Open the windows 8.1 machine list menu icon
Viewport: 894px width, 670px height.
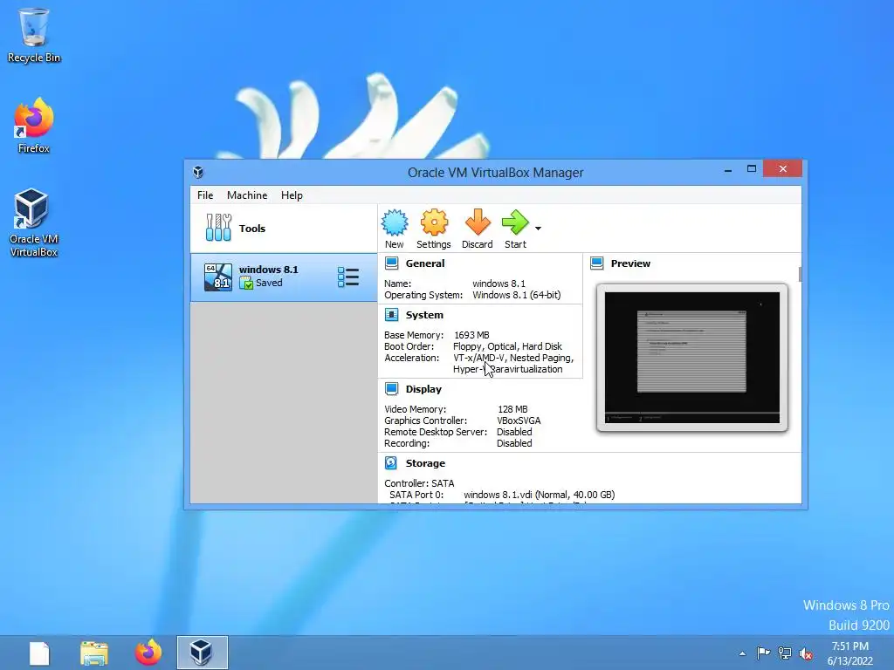[347, 277]
